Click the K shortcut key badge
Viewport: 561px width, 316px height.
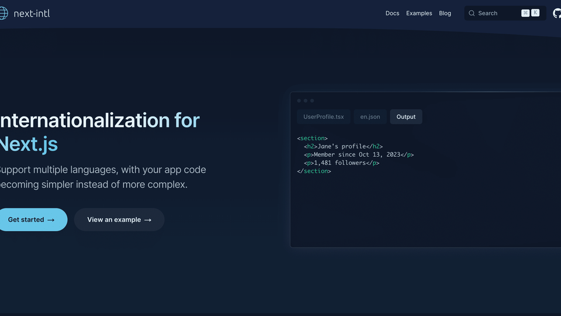pos(535,13)
